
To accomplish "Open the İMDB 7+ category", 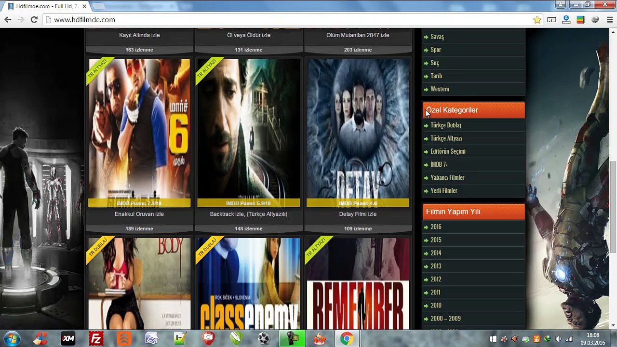I will (439, 164).
